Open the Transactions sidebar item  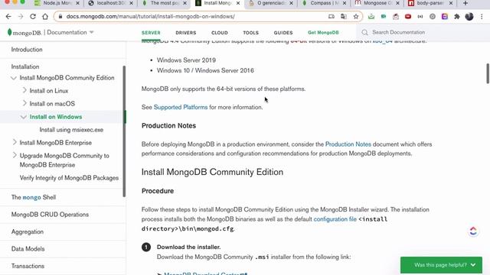(28, 266)
